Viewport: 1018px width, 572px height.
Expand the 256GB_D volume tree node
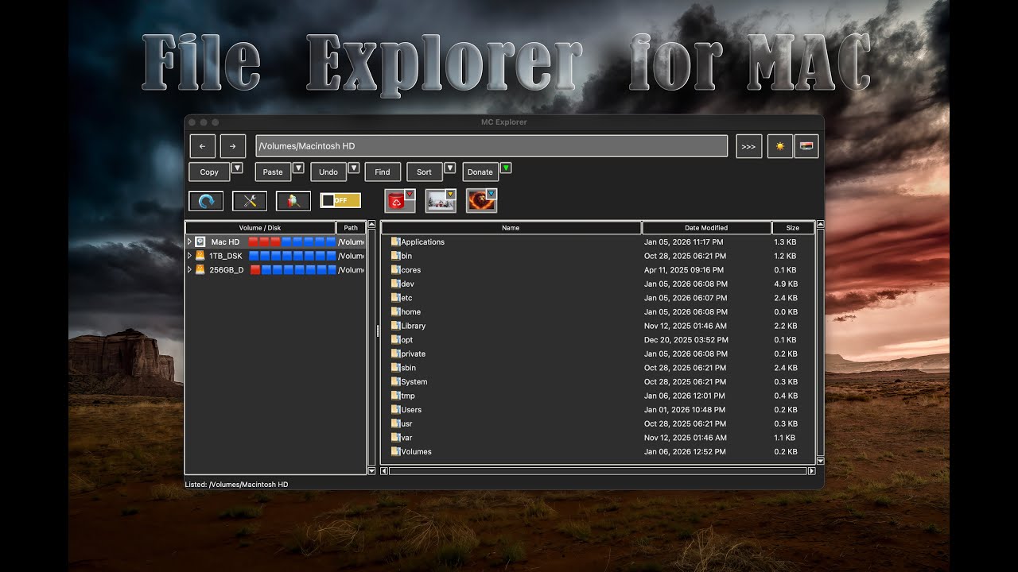(189, 270)
